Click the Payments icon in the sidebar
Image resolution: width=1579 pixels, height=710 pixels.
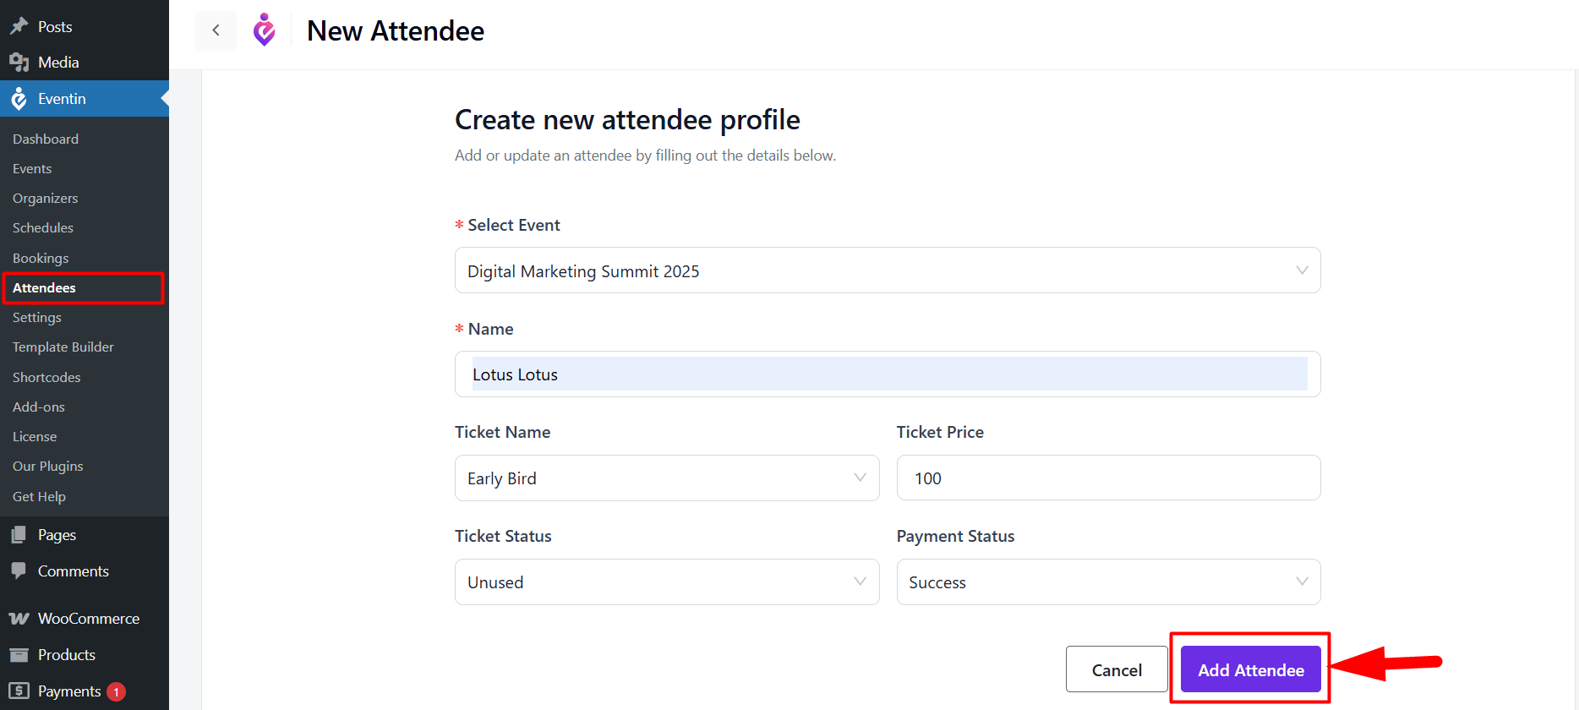(x=19, y=691)
